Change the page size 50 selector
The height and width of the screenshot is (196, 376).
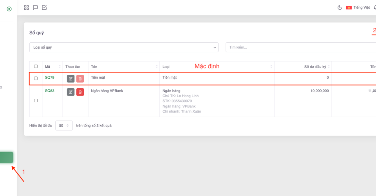tap(64, 125)
